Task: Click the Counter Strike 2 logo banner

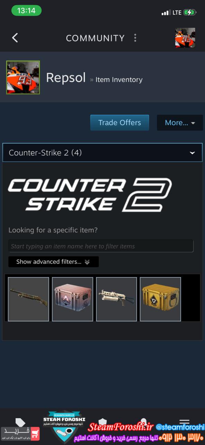Action: 90,195
